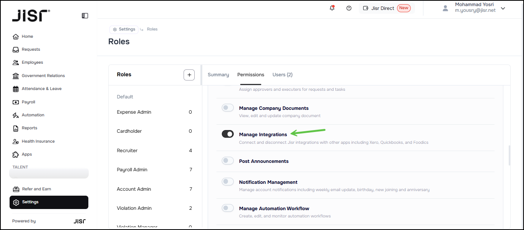The height and width of the screenshot is (230, 524).
Task: Switch to the Summary tab
Action: pos(218,75)
